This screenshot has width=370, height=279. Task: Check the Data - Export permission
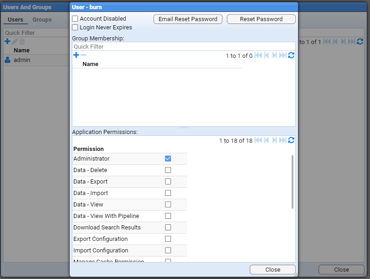pos(168,182)
